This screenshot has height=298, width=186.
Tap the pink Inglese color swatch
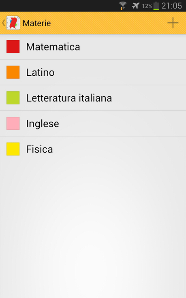coord(13,123)
